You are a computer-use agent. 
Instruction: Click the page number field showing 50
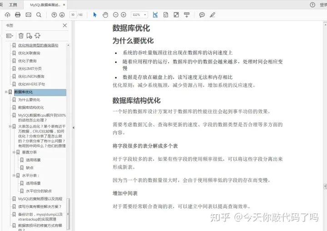[x=73, y=15]
